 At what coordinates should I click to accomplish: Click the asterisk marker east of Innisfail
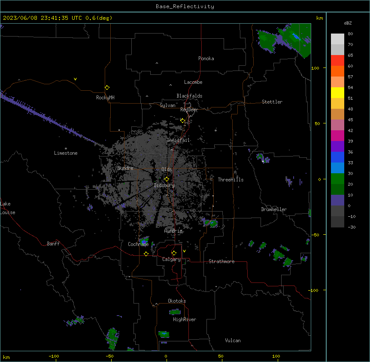pos(215,130)
